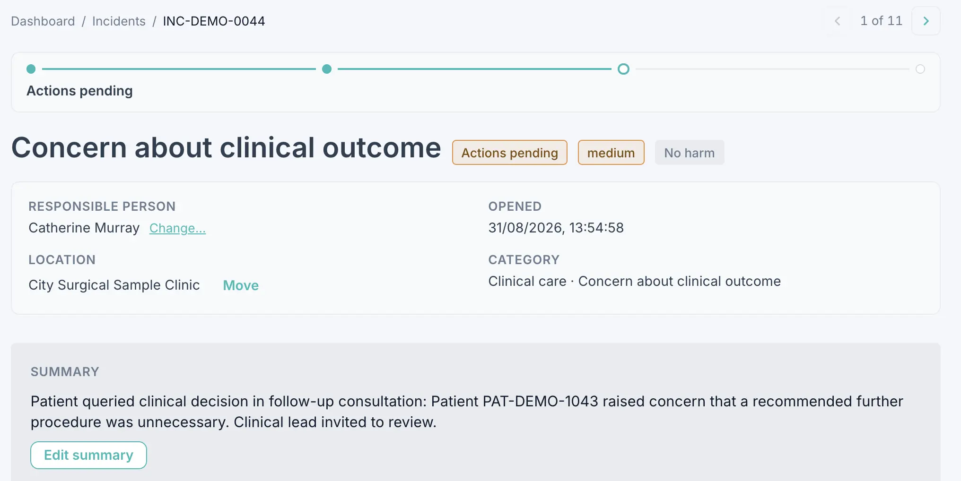Select the second progress step dot
961x481 pixels.
(327, 69)
